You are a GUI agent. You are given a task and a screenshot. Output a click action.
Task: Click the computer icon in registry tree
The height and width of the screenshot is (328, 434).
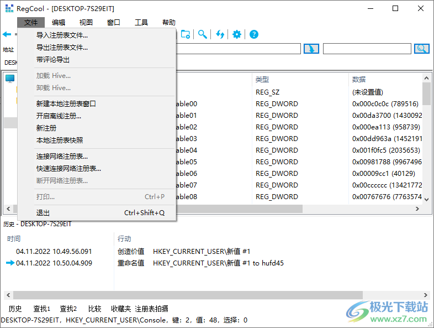(x=10, y=79)
